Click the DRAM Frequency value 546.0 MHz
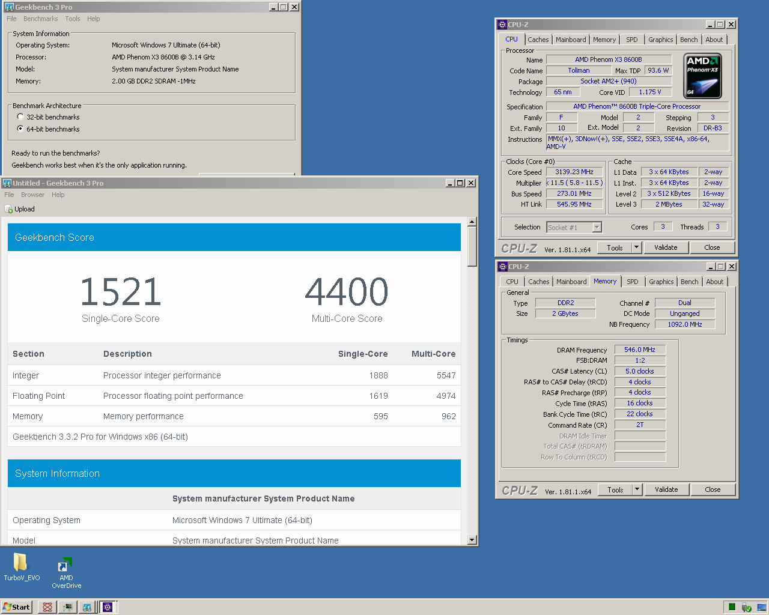This screenshot has width=769, height=615. click(x=640, y=350)
